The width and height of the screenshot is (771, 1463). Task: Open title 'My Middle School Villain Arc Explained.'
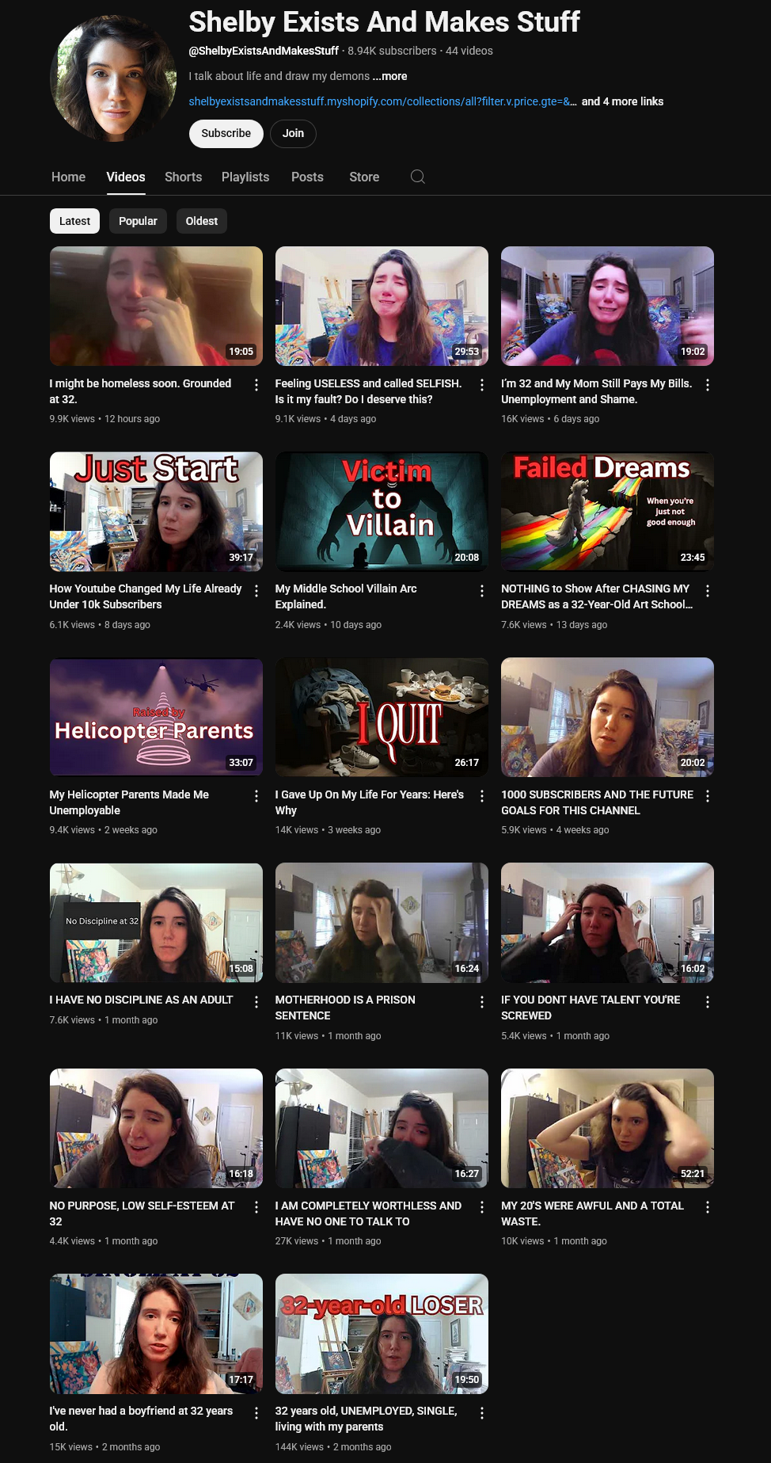point(346,596)
